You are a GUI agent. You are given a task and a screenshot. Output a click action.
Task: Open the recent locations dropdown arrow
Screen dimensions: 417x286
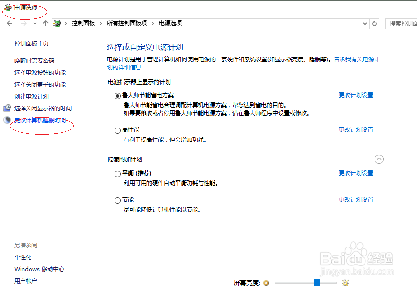35,24
